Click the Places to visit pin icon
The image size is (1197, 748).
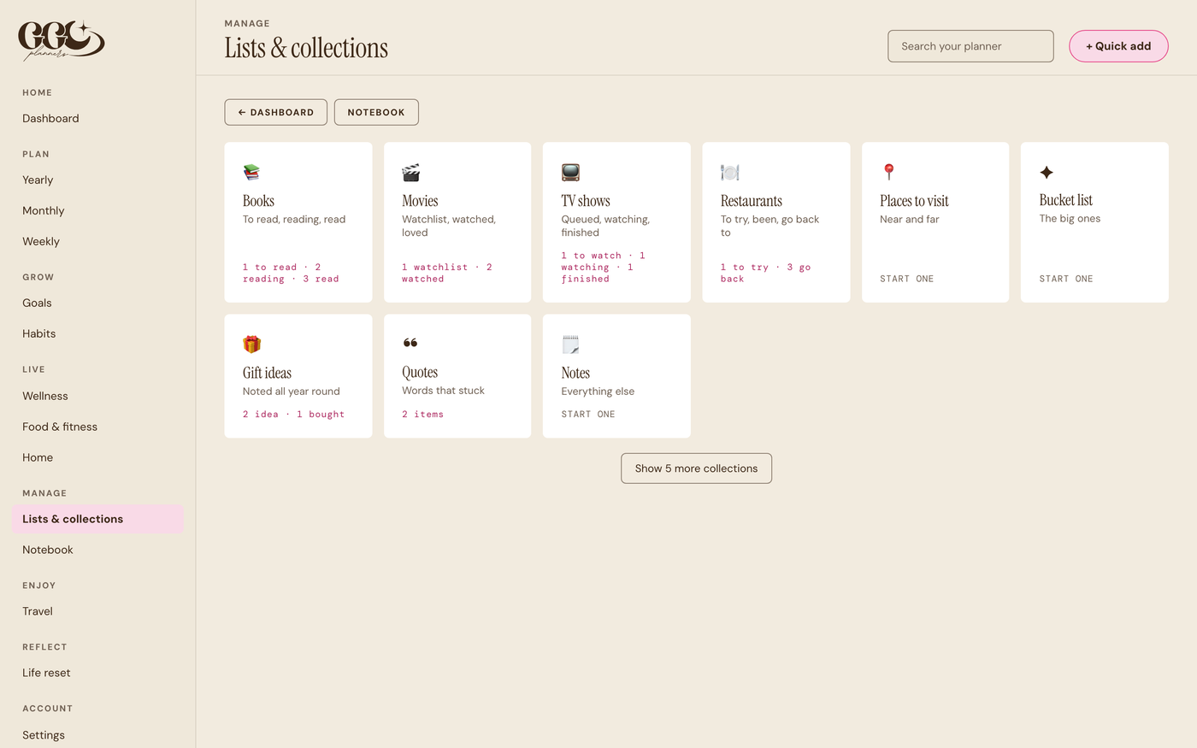click(888, 172)
